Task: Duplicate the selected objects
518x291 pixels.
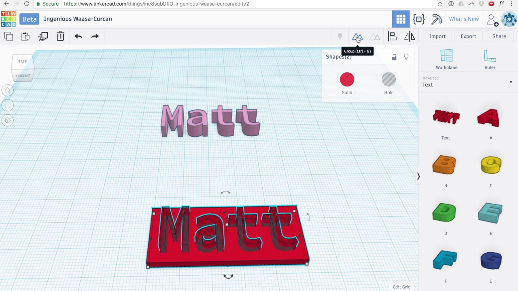Action: (x=43, y=36)
